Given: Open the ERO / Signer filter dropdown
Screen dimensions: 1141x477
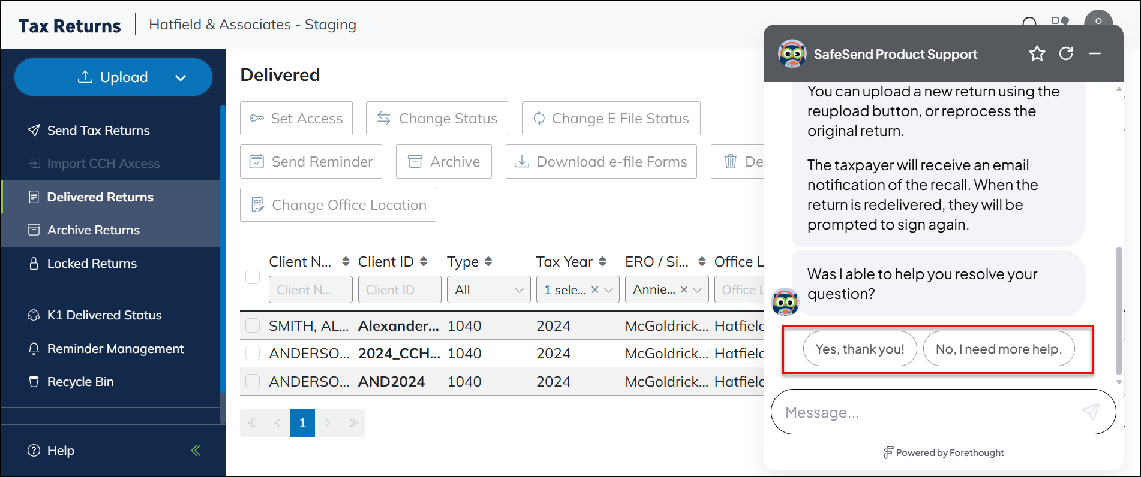Looking at the screenshot, I should pos(697,290).
